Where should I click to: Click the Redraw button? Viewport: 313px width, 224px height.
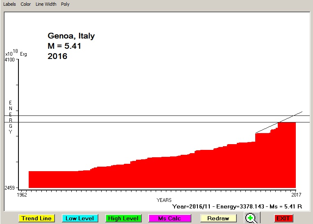click(218, 219)
